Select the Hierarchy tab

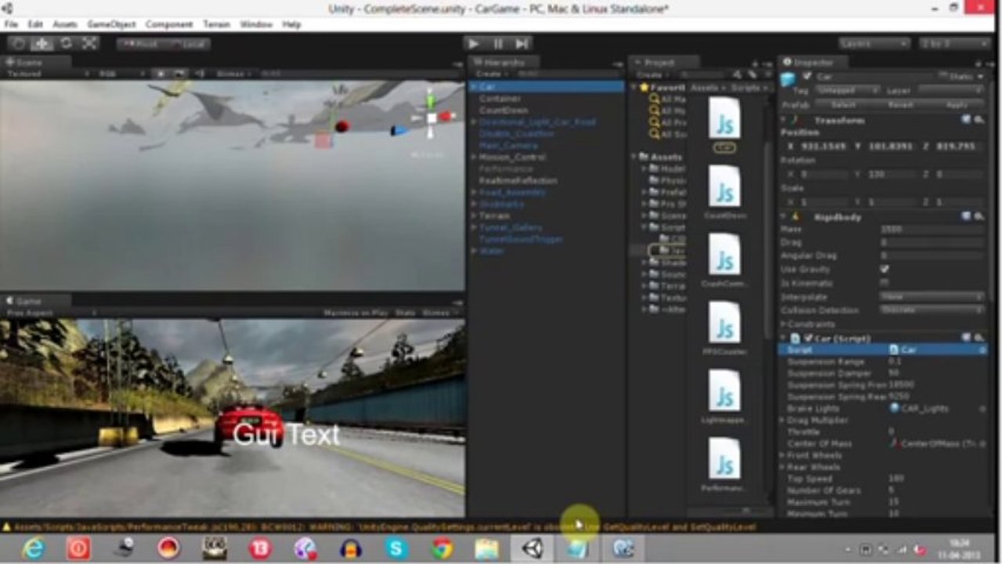(x=504, y=63)
